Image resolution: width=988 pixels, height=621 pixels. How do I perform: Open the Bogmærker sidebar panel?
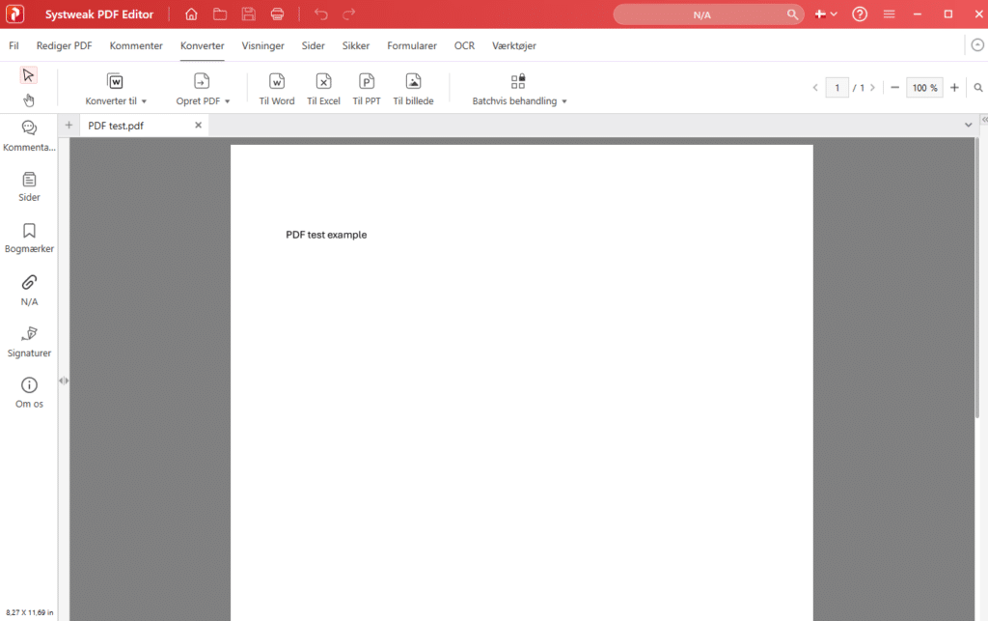[29, 239]
